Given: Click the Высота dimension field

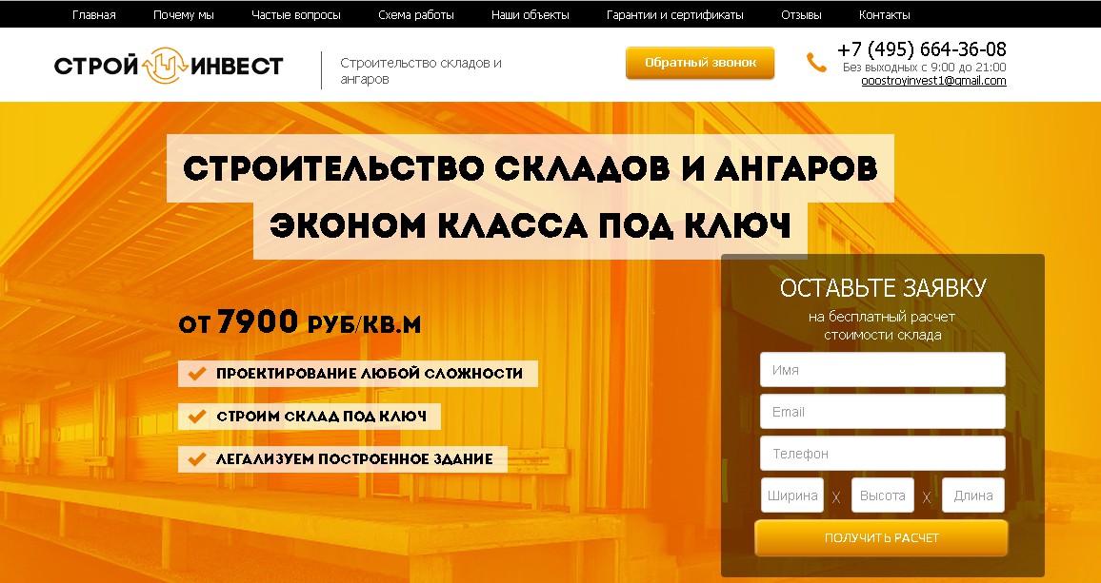Looking at the screenshot, I should pyautogui.click(x=883, y=496).
